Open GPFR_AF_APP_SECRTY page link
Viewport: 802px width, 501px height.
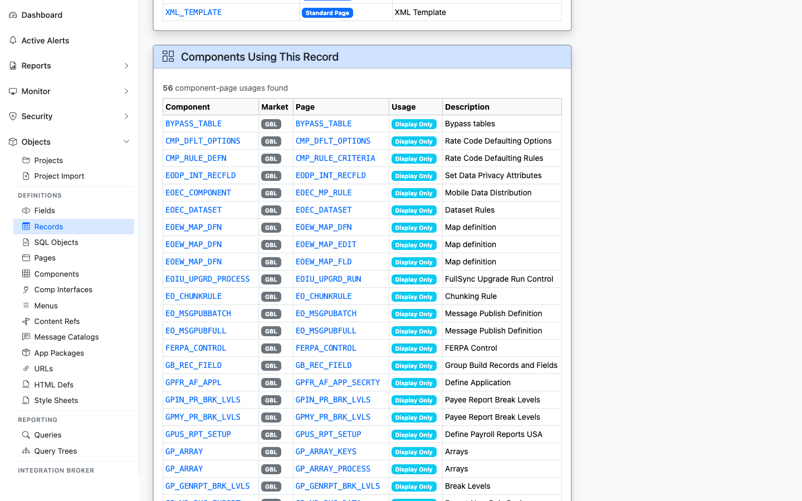coord(338,382)
